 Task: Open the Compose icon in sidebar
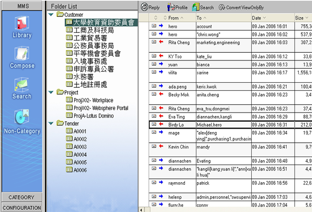[22, 53]
